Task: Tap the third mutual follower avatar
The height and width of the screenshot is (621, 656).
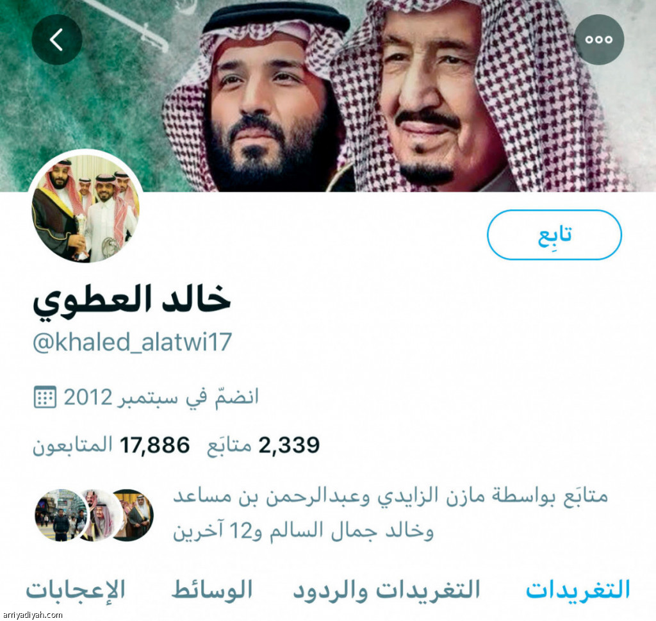Action: 133,515
